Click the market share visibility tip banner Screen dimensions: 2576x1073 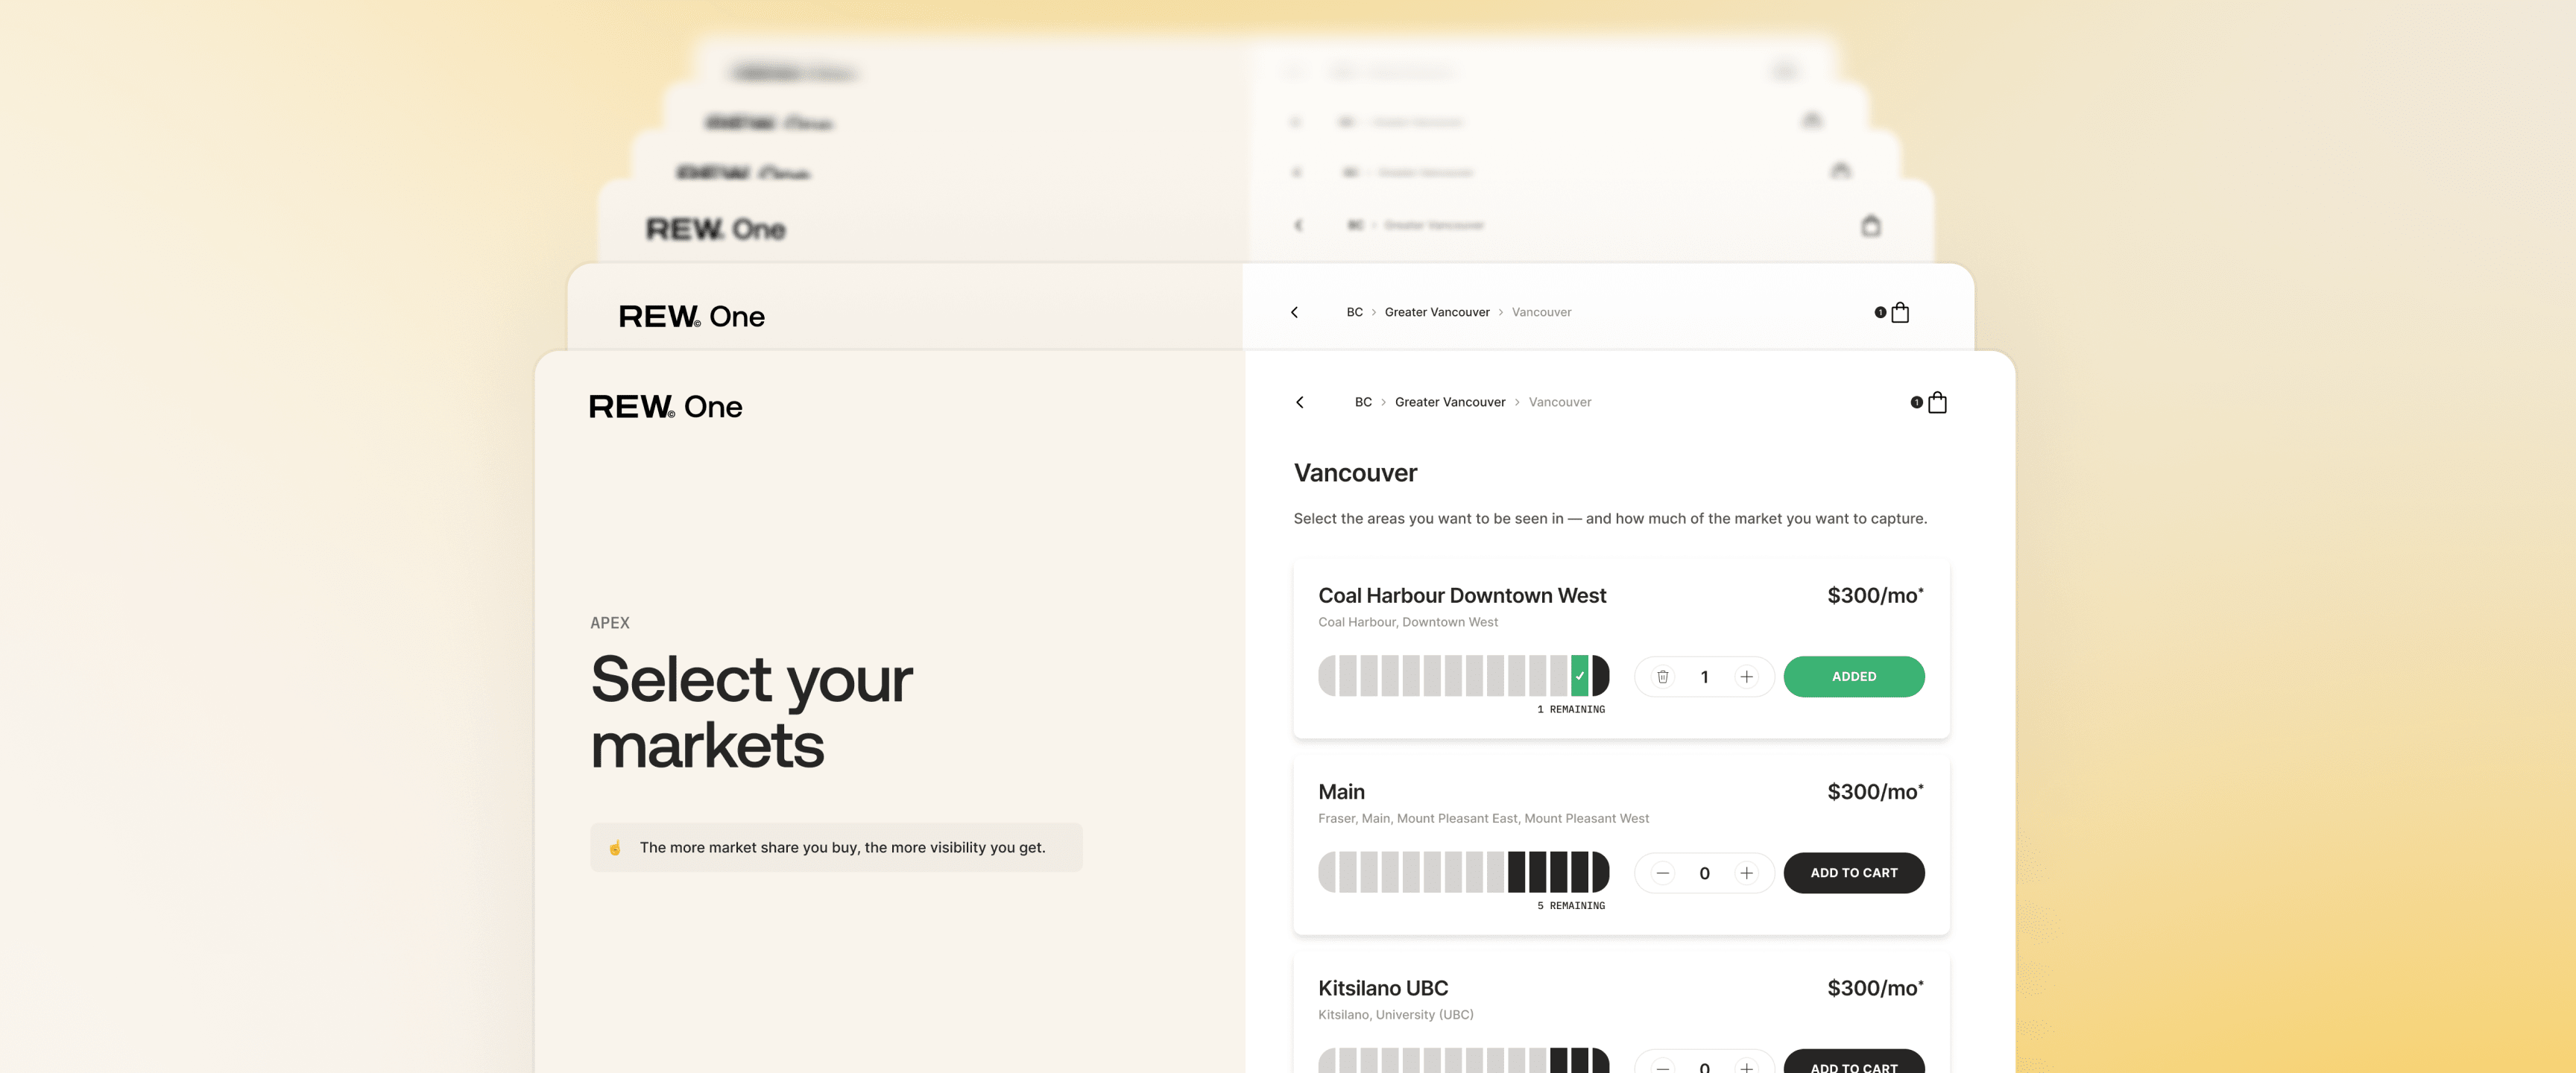tap(836, 847)
